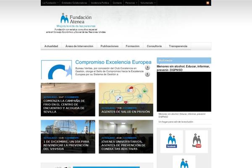Switch to Consultoría tab
252x168 pixels.
pos(154,46)
